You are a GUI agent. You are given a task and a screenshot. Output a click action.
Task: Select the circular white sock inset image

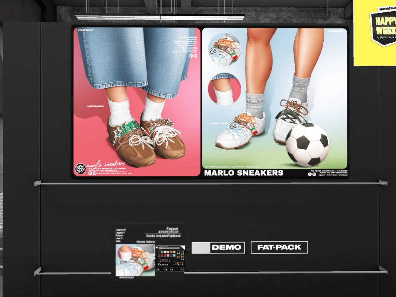(x=224, y=89)
